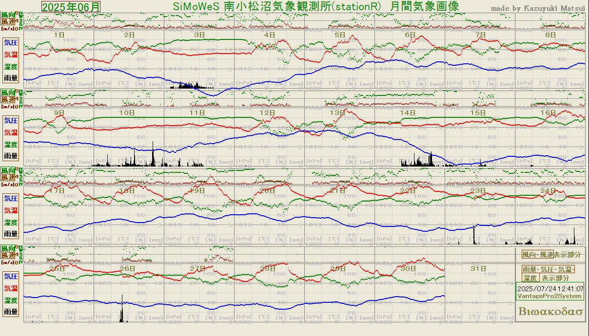Image resolution: width=589 pixels, height=336 pixels.
Task: Click the Βιωακοδασ logo text
Action: pos(550,311)
